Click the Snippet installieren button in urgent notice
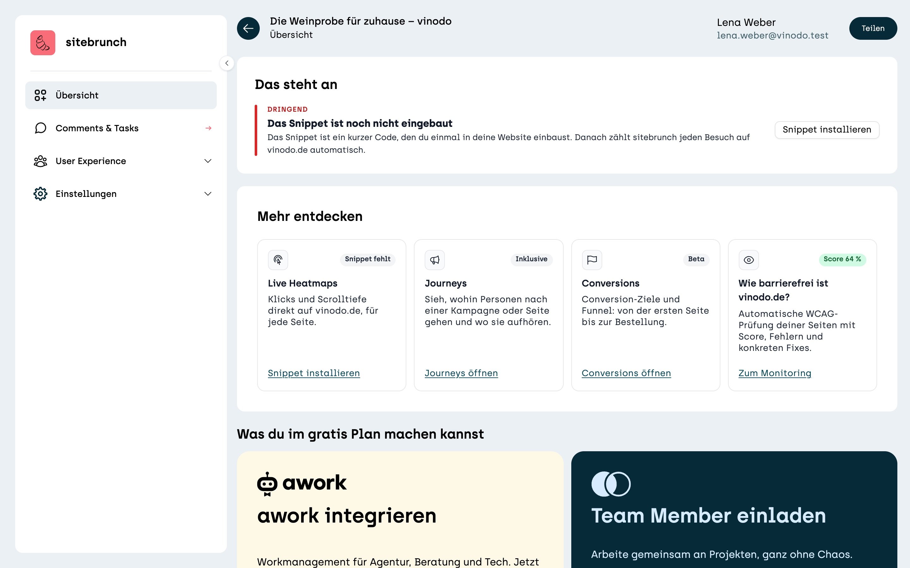This screenshot has width=910, height=568. [827, 130]
